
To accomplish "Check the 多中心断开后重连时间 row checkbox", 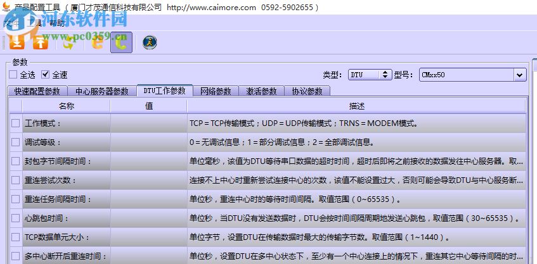I will pyautogui.click(x=16, y=256).
